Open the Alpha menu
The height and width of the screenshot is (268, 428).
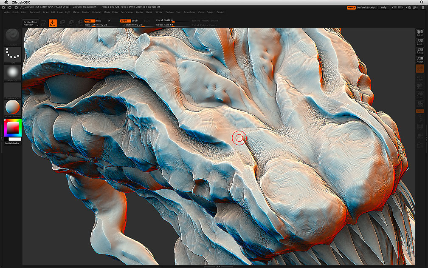[x=7, y=12]
